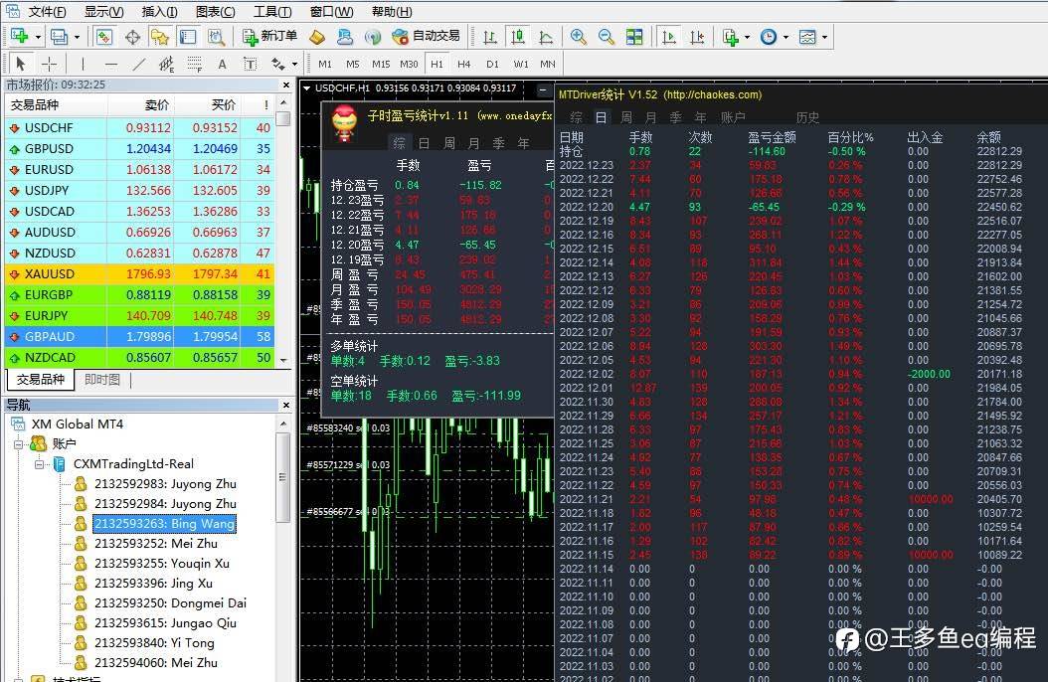Click the crosshair cursor tool
Viewport: 1048px width, 682px height.
[49, 64]
